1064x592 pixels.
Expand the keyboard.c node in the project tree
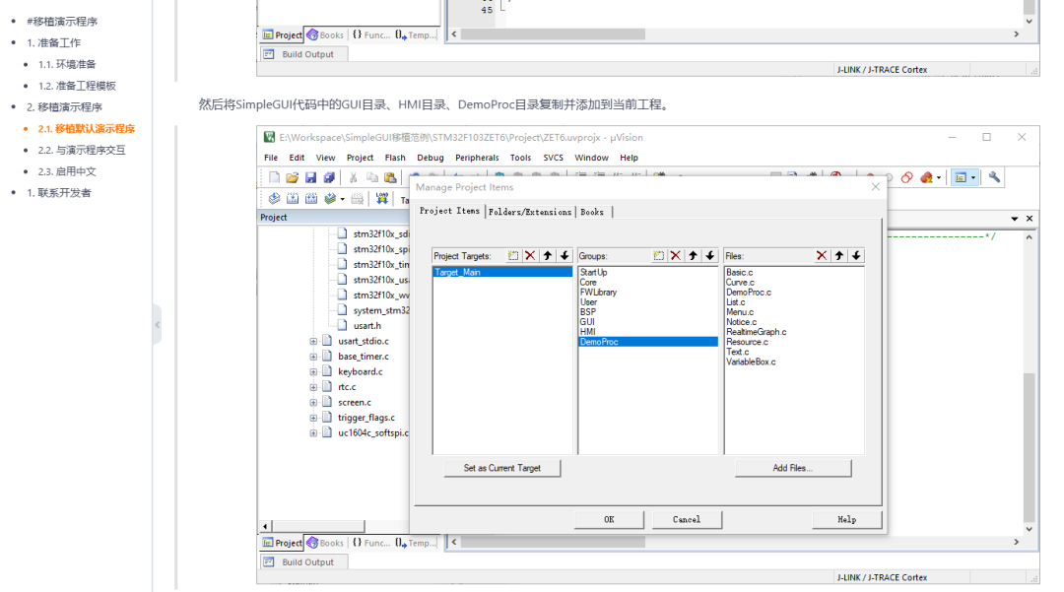point(311,370)
